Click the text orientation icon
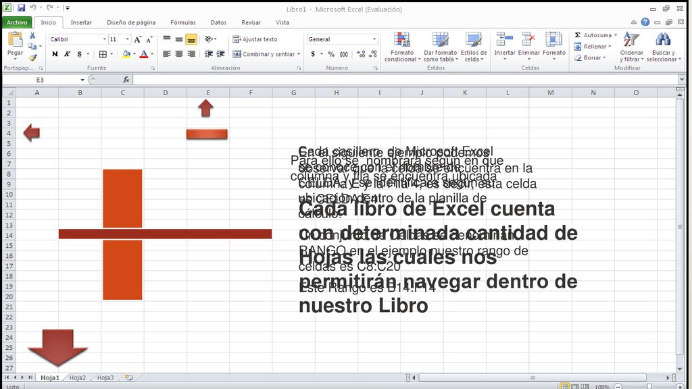The height and width of the screenshot is (389, 692). click(210, 39)
